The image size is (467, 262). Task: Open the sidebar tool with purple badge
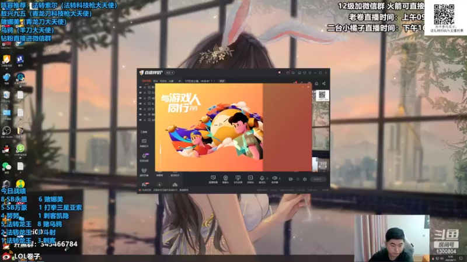[144, 157]
